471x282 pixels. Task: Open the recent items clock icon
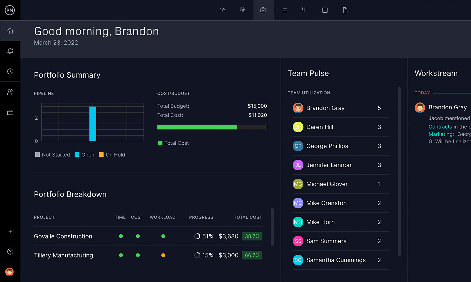(x=10, y=71)
